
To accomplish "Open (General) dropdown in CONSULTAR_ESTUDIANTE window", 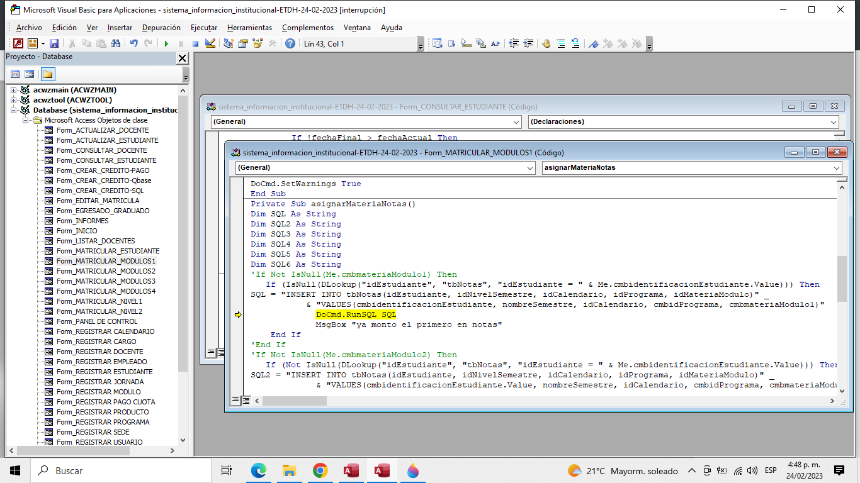I will click(x=516, y=122).
